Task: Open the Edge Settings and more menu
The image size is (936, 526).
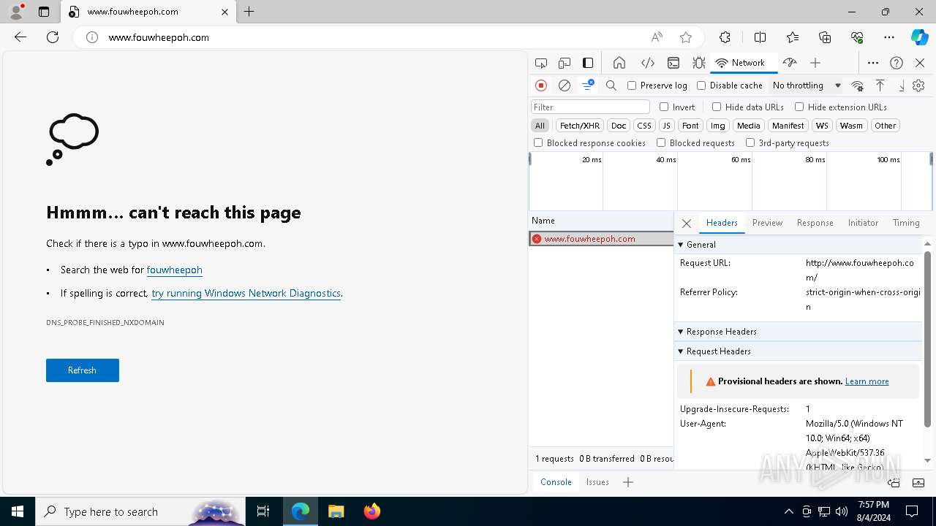Action: (x=889, y=37)
